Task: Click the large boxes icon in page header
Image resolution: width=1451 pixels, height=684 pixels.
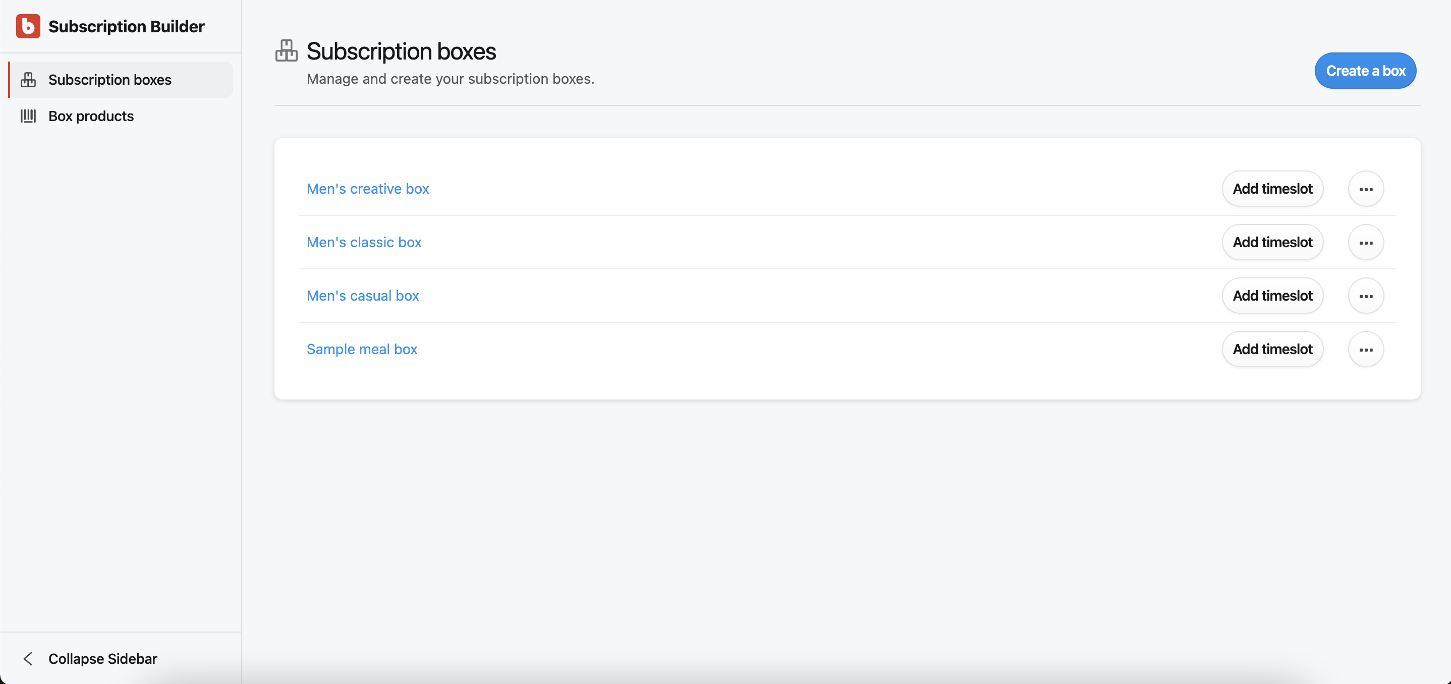Action: 286,51
